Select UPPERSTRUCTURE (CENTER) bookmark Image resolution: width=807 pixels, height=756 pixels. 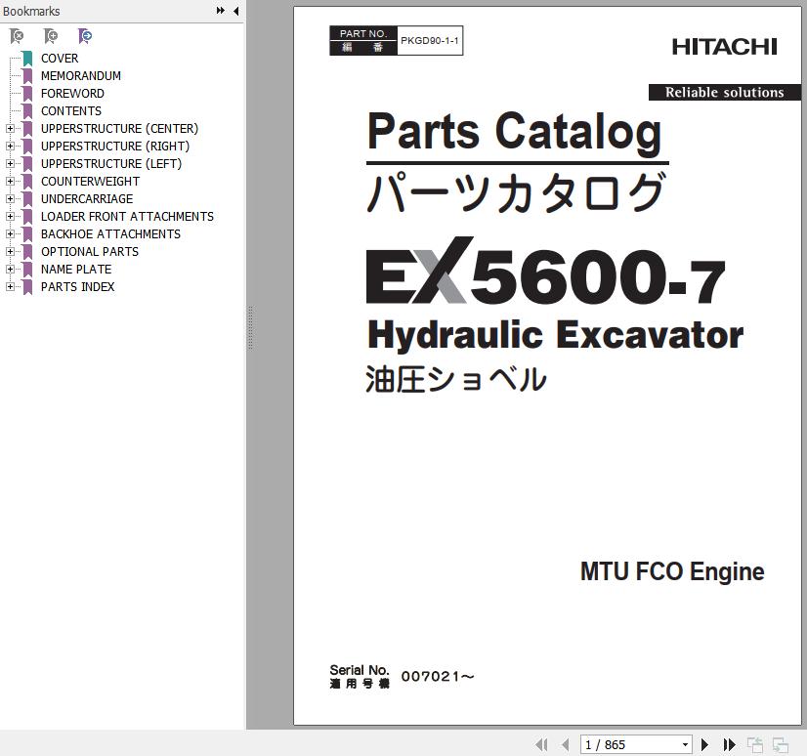[119, 128]
